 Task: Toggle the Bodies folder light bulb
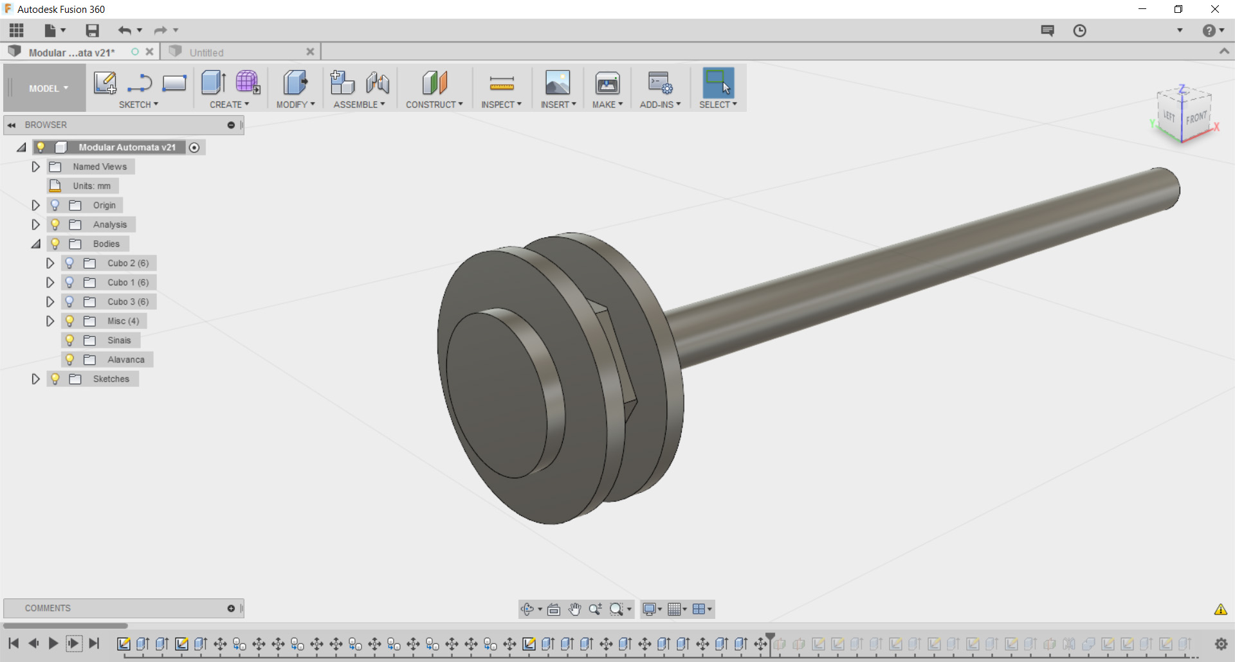point(55,244)
